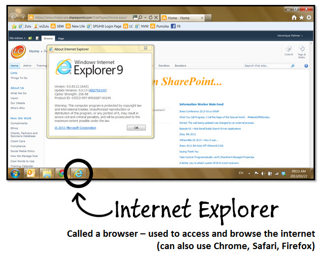Click the Home breadcrumb link

point(34,51)
